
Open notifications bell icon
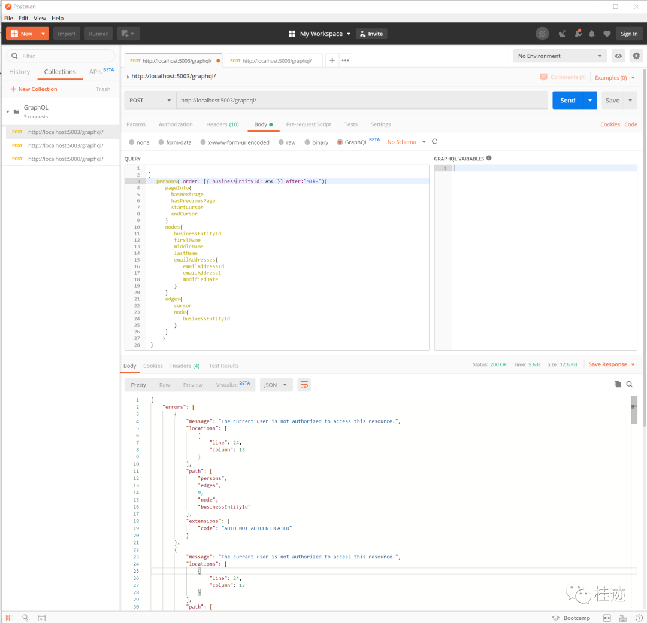click(592, 34)
